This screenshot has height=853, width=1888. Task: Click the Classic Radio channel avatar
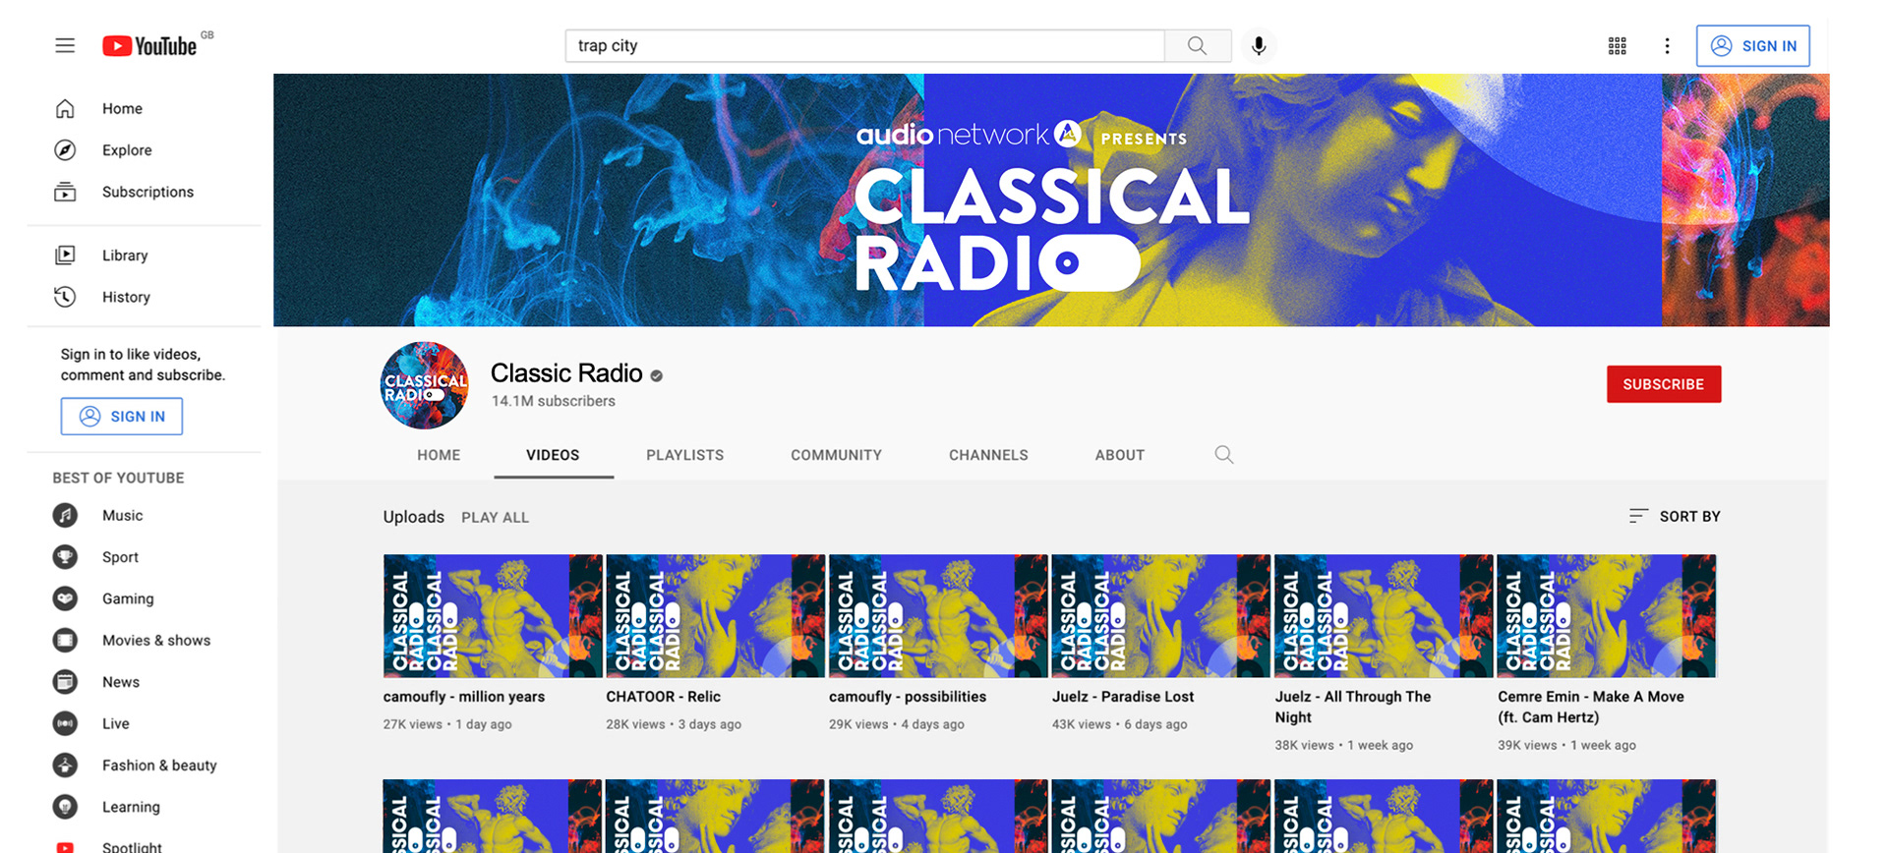click(x=425, y=385)
